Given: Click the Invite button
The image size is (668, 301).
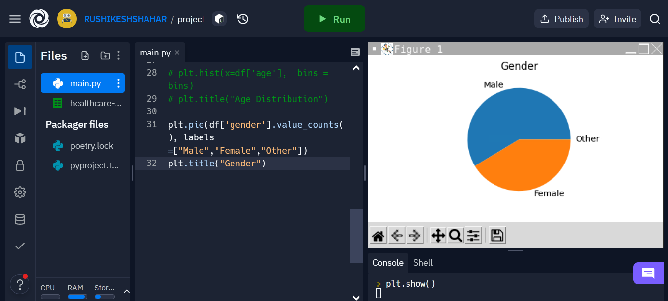Looking at the screenshot, I should click(617, 19).
